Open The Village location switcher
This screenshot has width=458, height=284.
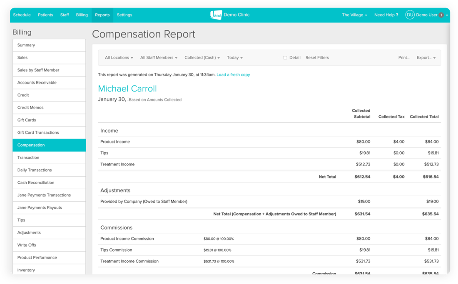(x=354, y=15)
